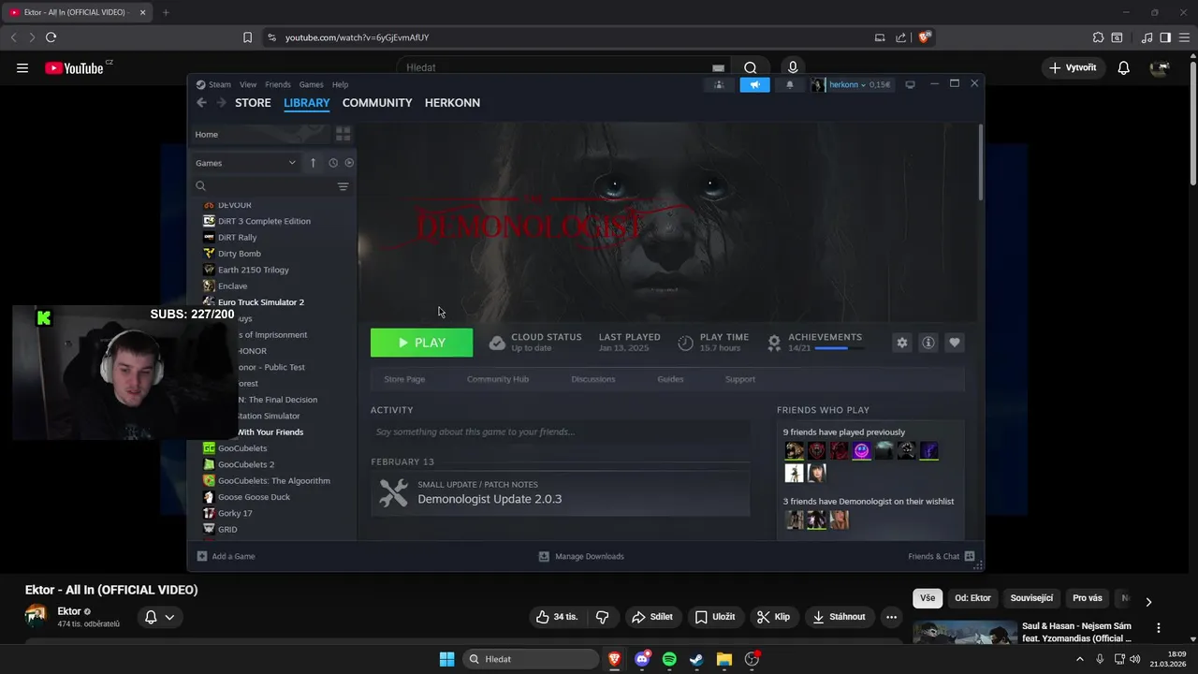Go back with Steam's left arrow
Screen dimensions: 1198x674
click(201, 103)
